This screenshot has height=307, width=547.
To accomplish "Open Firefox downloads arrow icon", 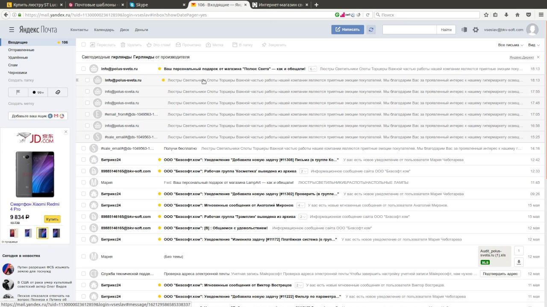I will point(506,15).
